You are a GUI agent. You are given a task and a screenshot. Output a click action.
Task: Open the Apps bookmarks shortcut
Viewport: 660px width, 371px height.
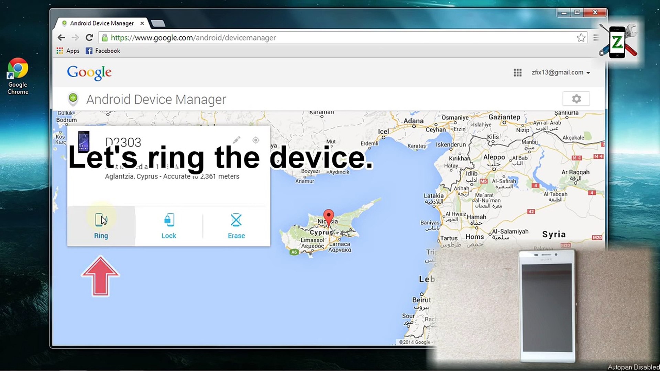pyautogui.click(x=68, y=51)
